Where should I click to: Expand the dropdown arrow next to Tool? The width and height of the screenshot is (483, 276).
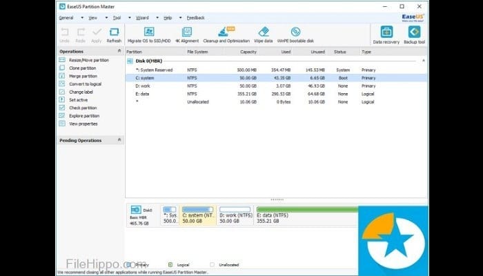(130, 18)
